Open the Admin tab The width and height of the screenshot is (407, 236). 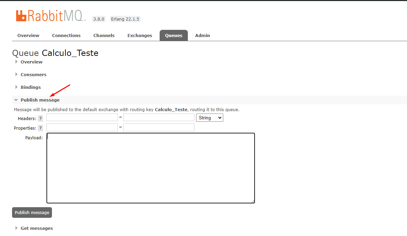click(x=202, y=35)
